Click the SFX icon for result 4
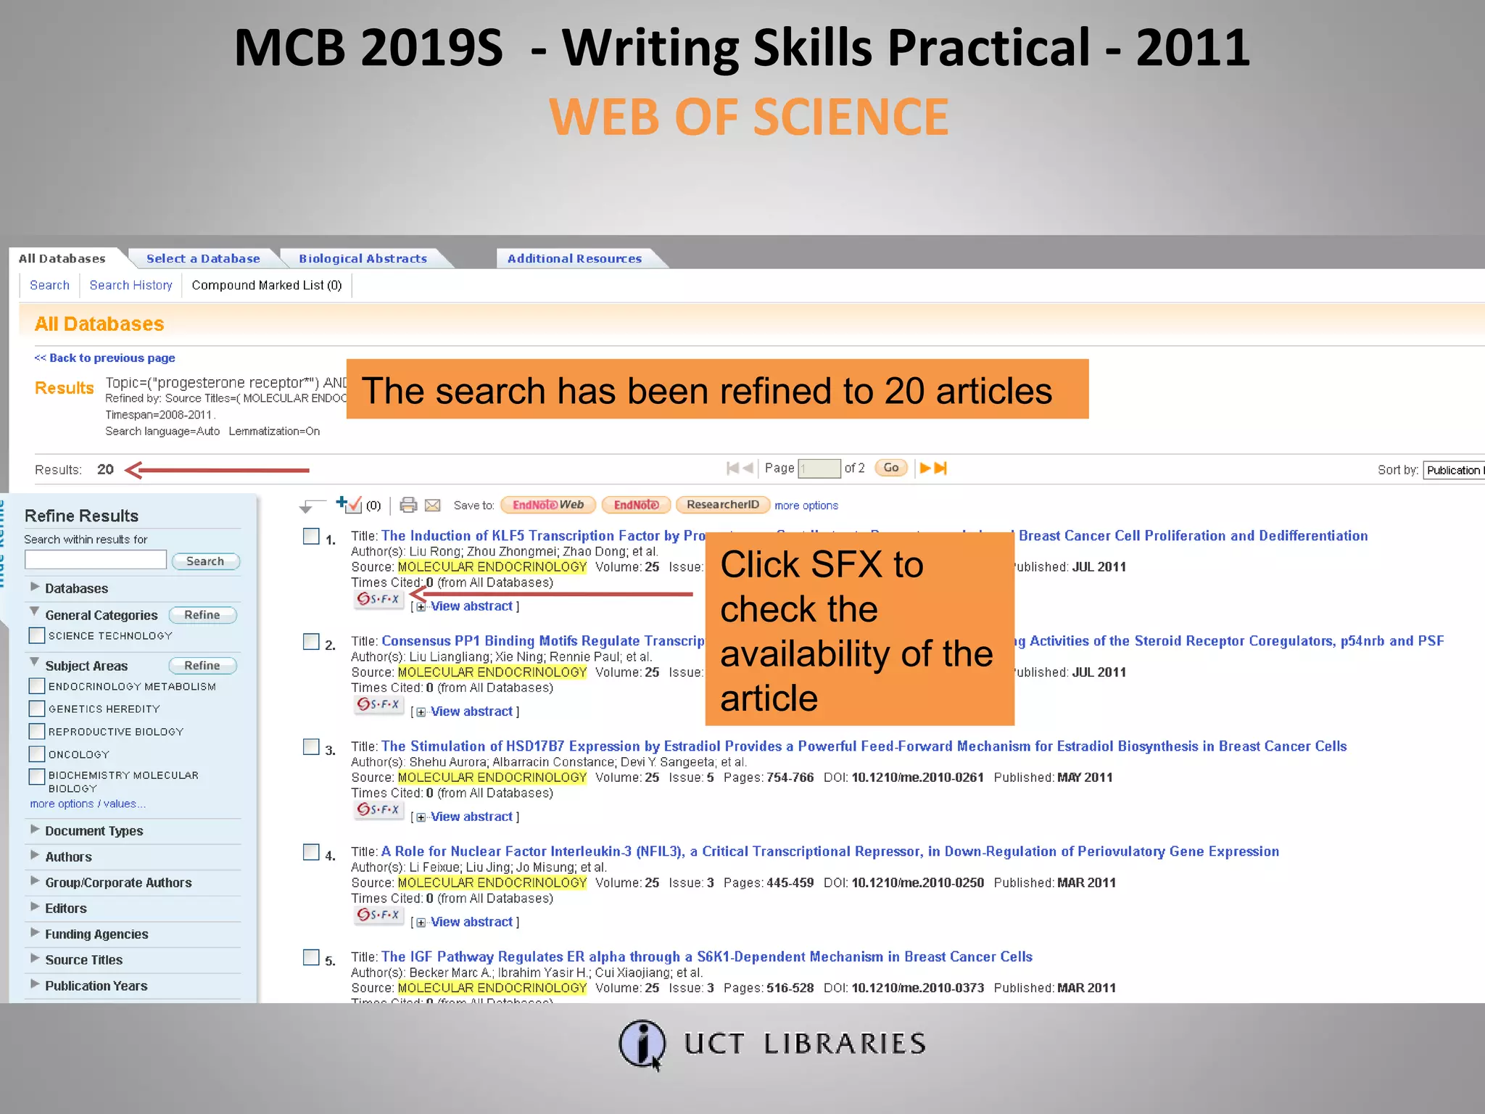1485x1114 pixels. point(379,915)
